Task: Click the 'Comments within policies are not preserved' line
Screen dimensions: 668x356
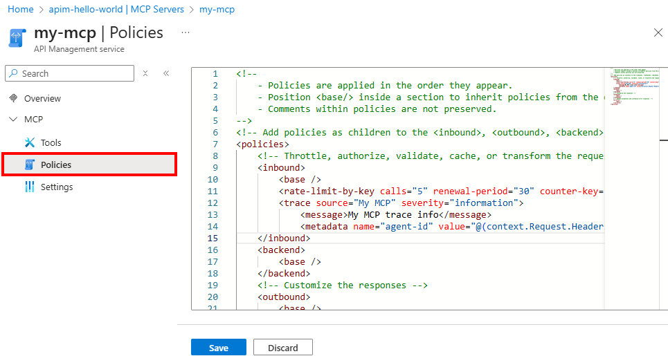Action: 377,109
